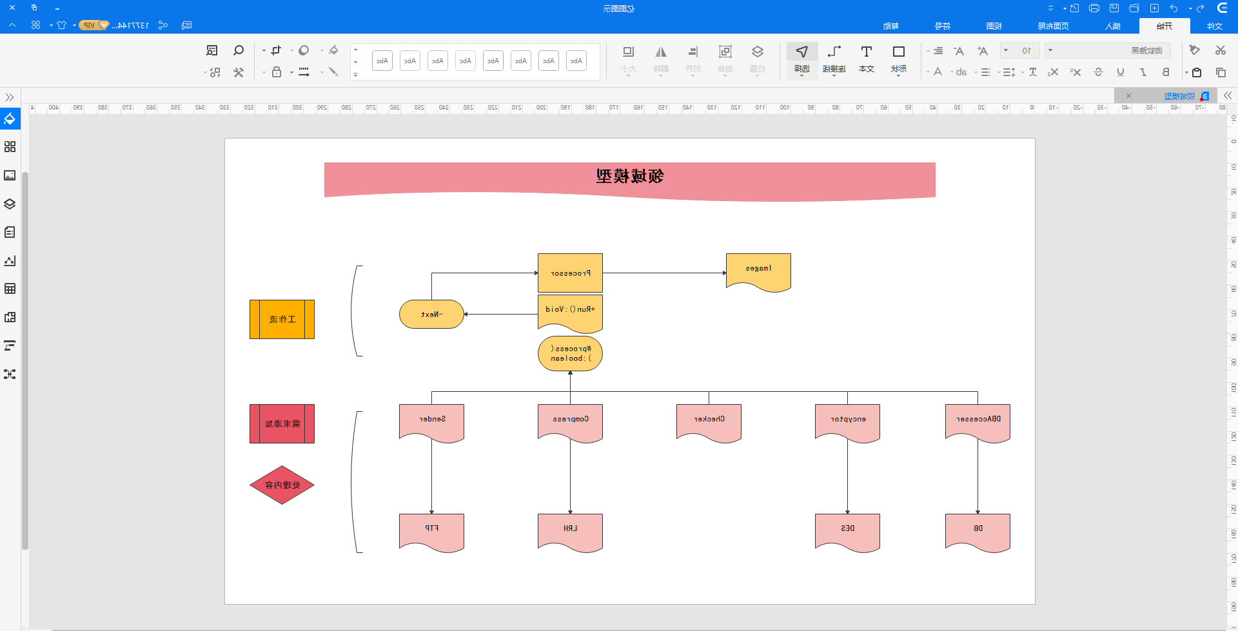Toggle Bold formatting
This screenshot has width=1238, height=631.
[1166, 72]
